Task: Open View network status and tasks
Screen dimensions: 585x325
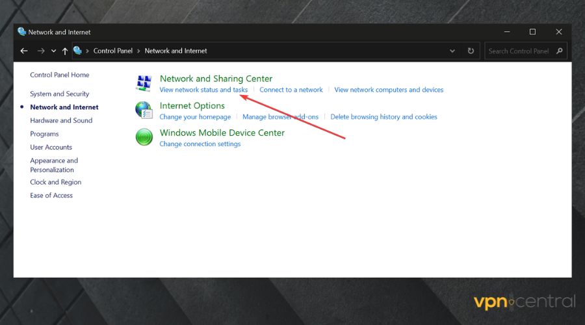Action: coord(203,90)
